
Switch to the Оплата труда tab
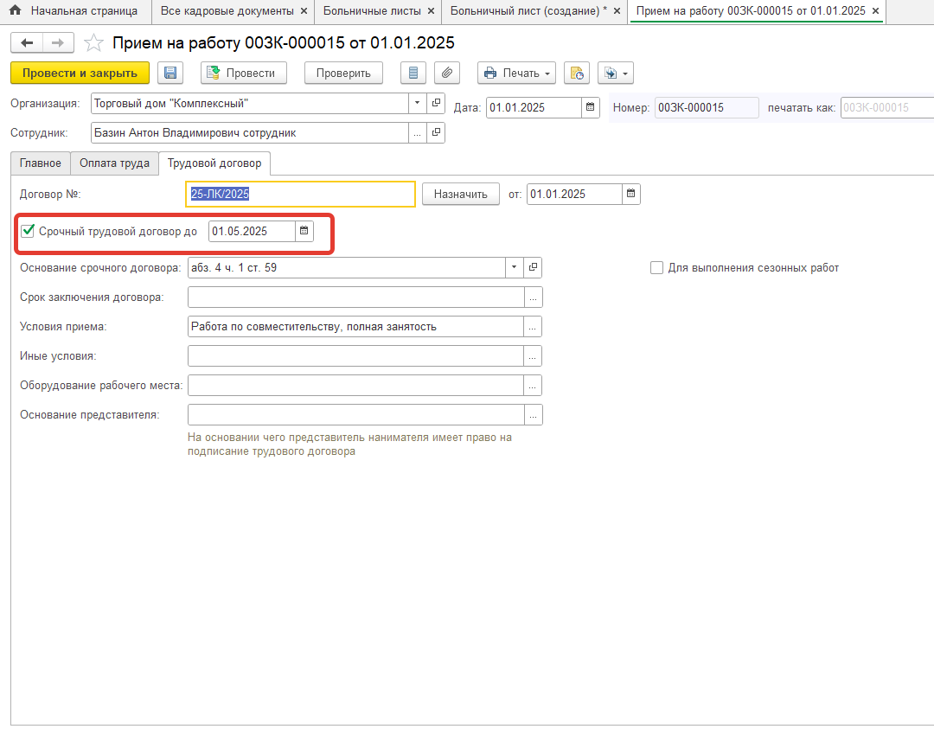pyautogui.click(x=114, y=163)
